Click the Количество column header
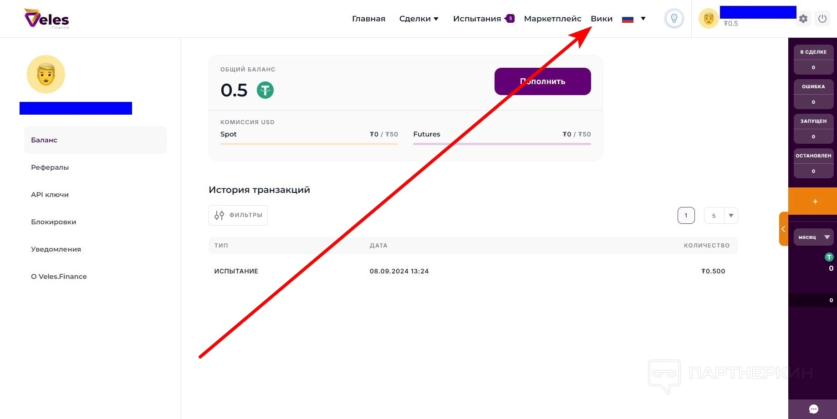 [x=707, y=246]
